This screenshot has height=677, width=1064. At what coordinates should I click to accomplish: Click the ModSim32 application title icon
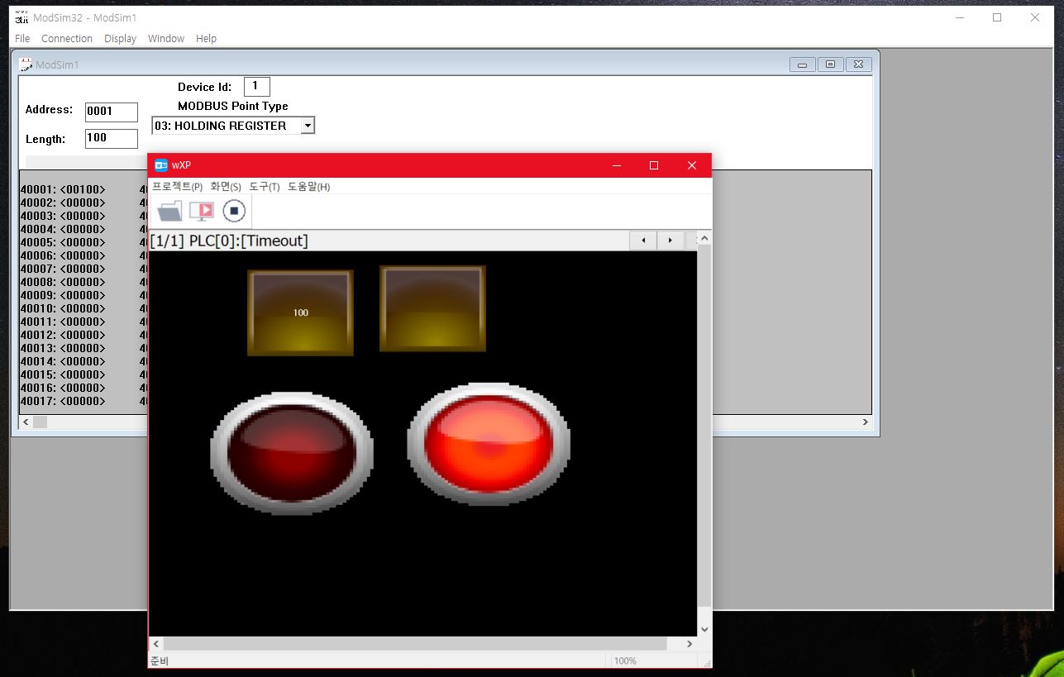[22, 17]
